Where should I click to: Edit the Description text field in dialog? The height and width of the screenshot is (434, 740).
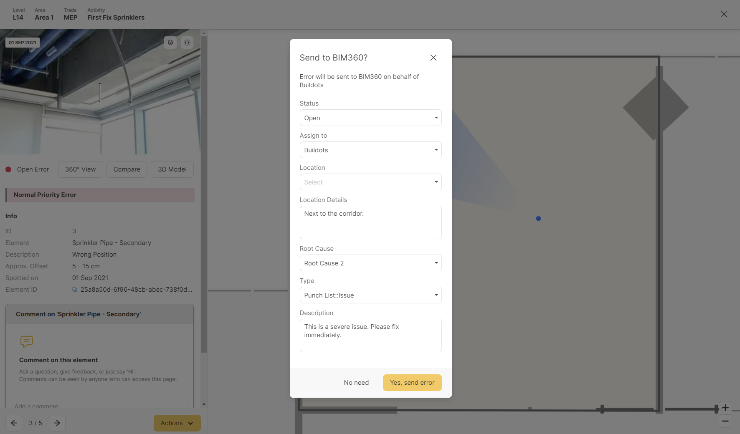click(370, 336)
